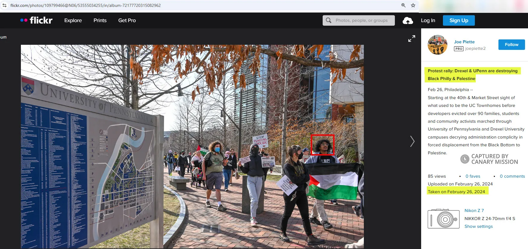Select the '85 views' count

pyautogui.click(x=437, y=176)
